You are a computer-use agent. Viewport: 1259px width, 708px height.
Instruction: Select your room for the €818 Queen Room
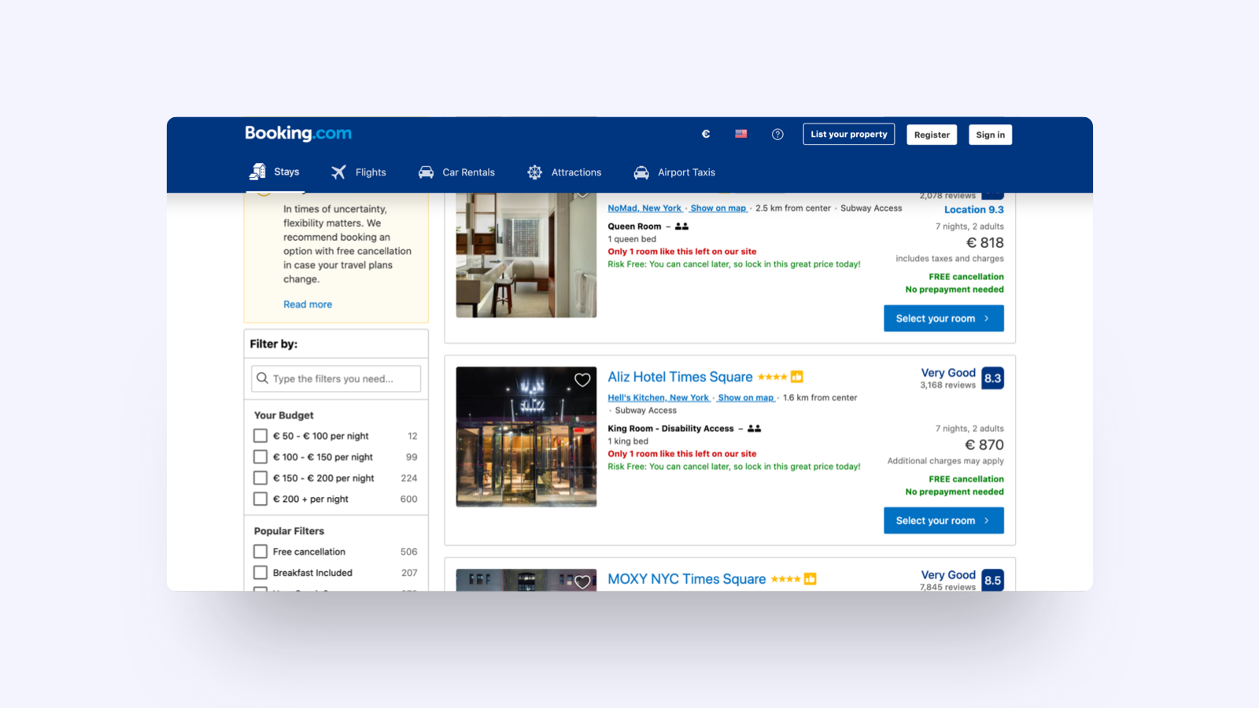coord(943,319)
